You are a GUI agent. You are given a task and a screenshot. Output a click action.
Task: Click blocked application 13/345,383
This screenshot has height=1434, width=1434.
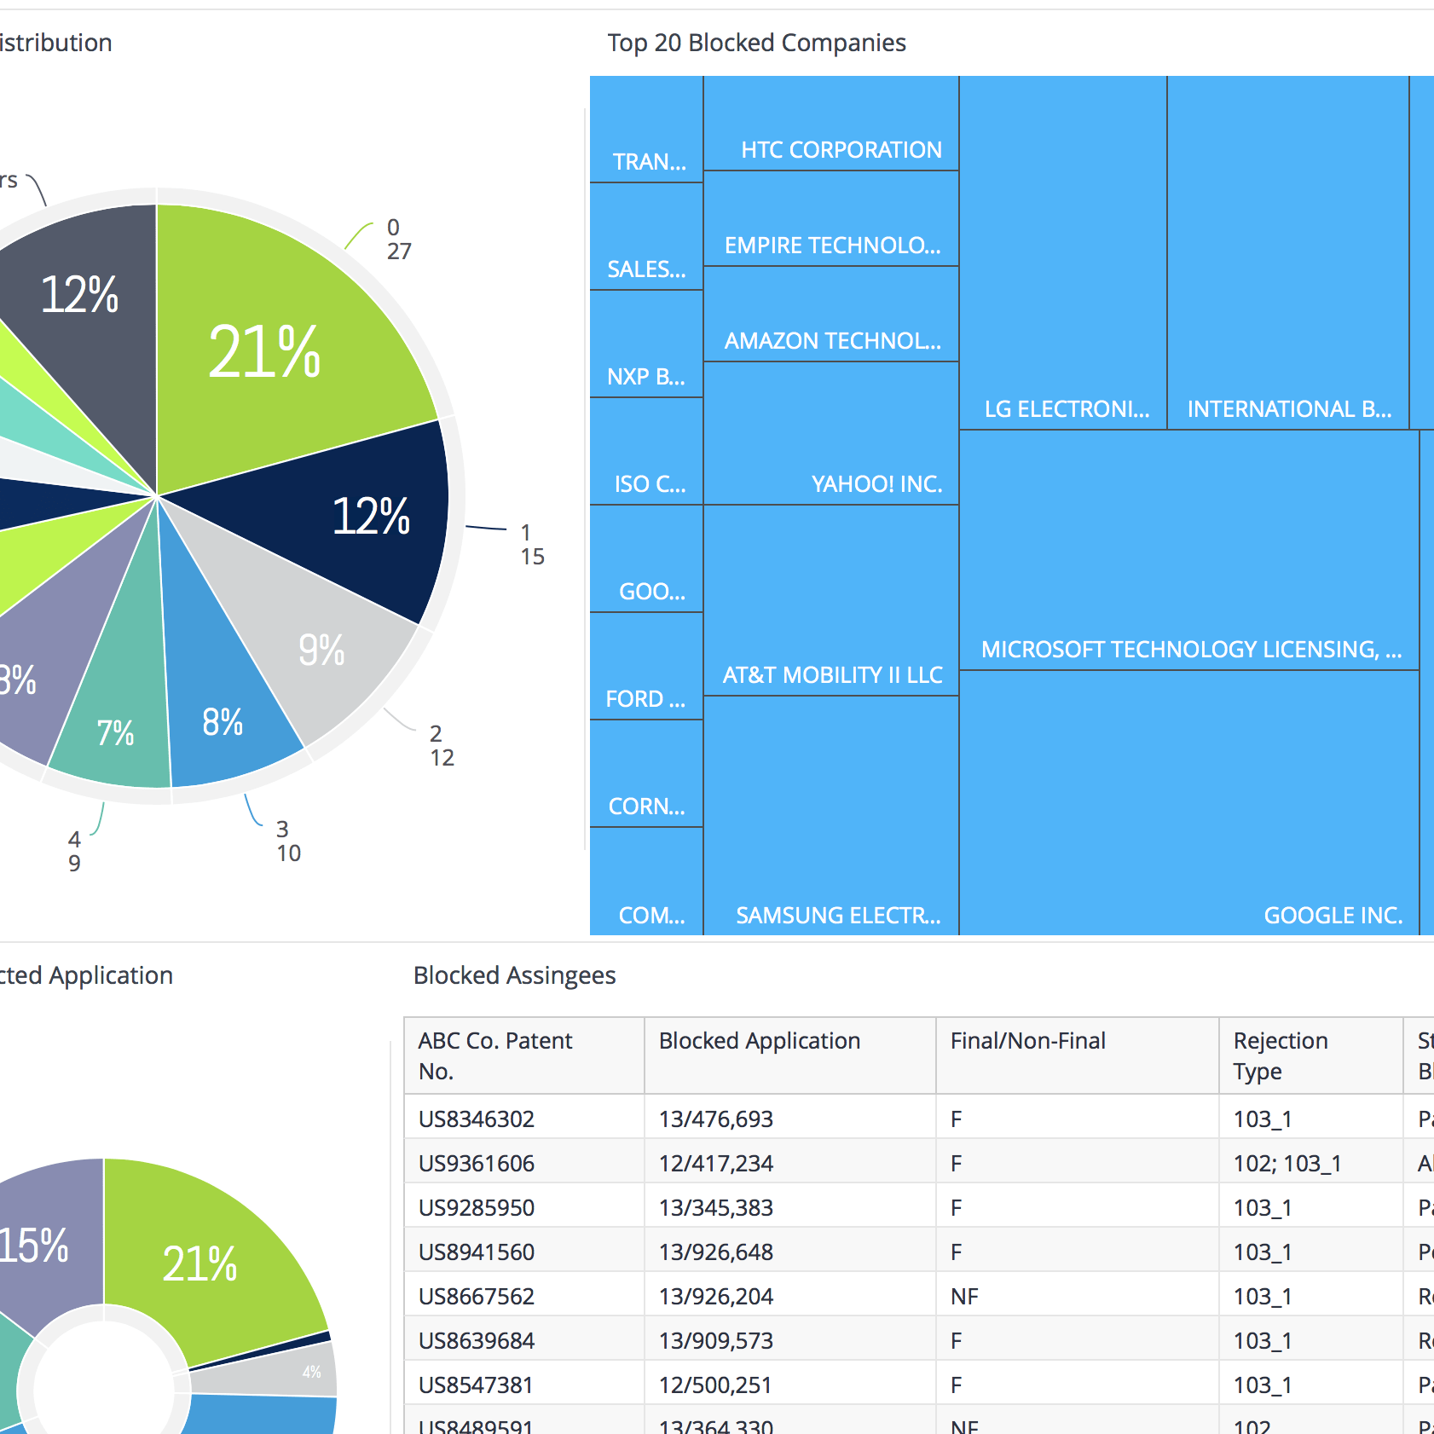tap(716, 1207)
